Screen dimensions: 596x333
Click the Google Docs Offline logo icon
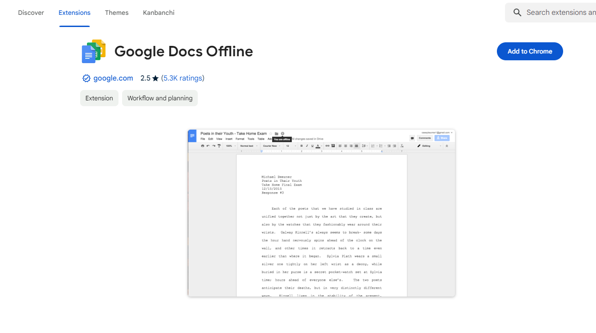[94, 51]
